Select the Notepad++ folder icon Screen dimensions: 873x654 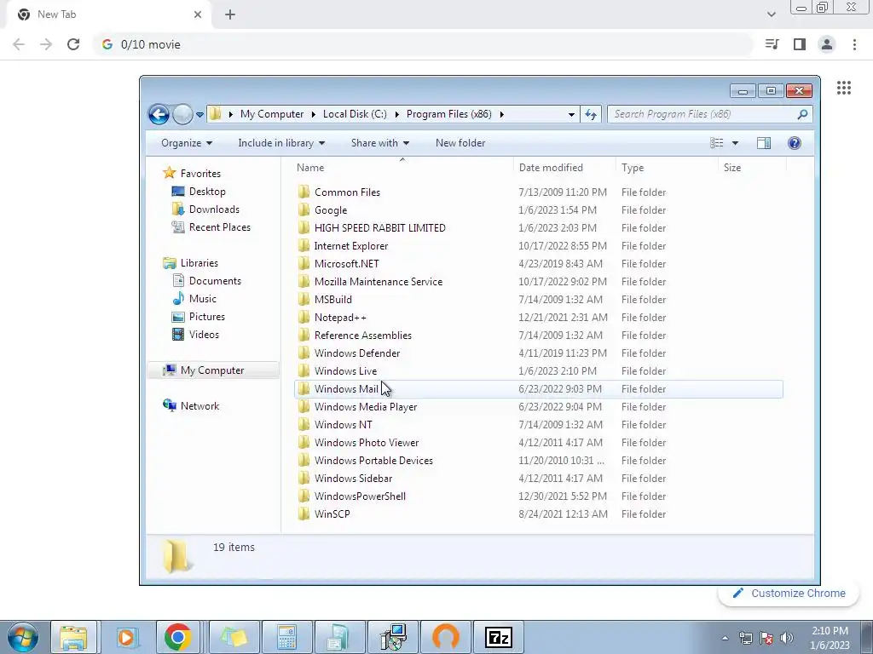(x=304, y=317)
